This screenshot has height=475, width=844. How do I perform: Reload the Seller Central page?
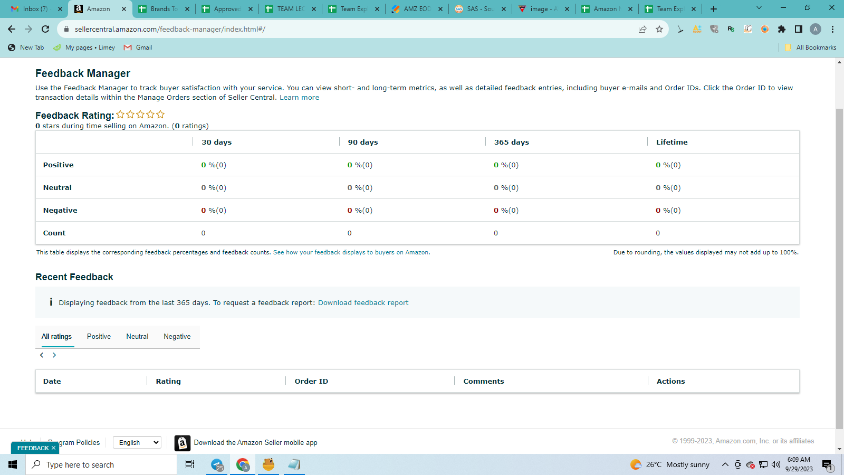tap(45, 29)
